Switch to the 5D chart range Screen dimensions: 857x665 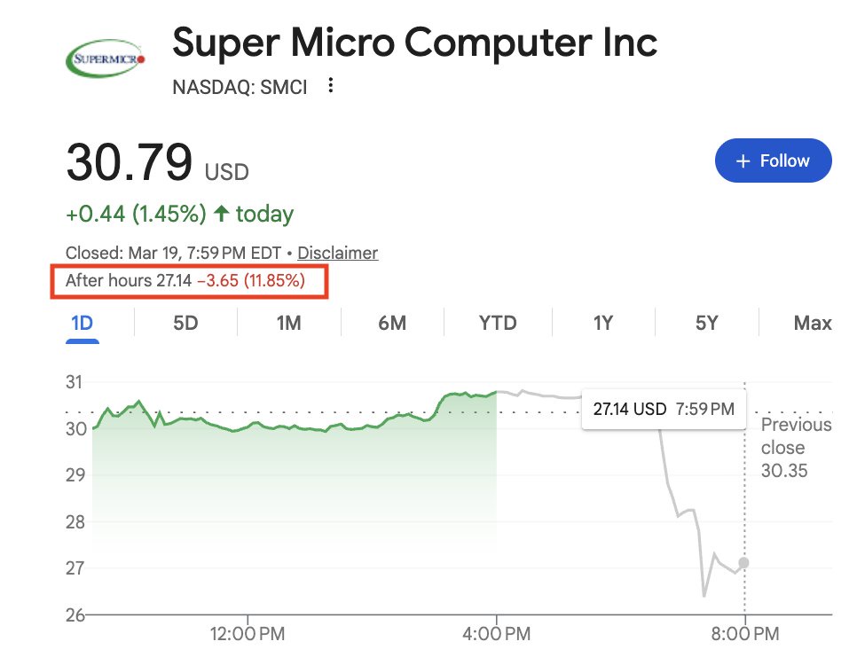(185, 323)
